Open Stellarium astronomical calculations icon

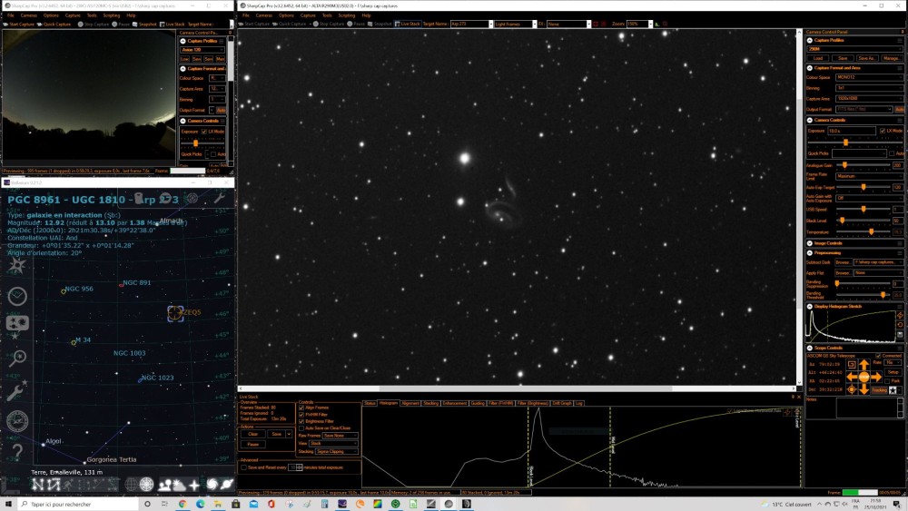coord(16,421)
